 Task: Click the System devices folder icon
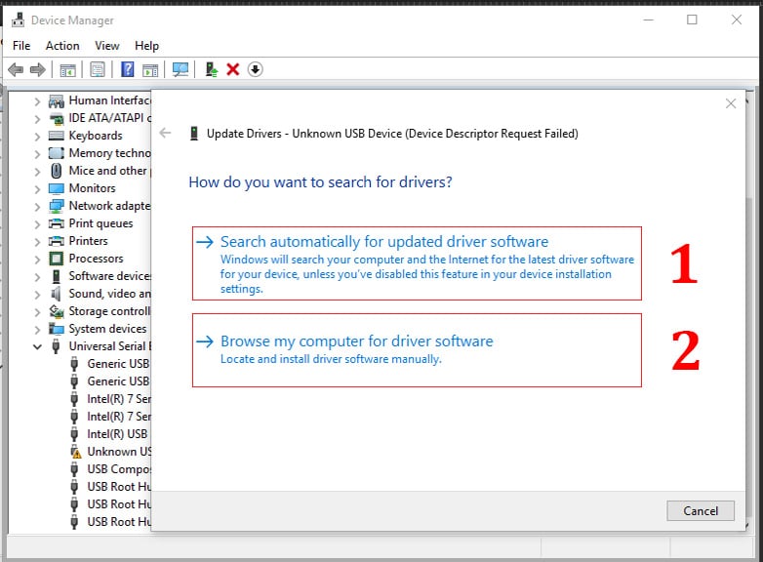point(57,329)
